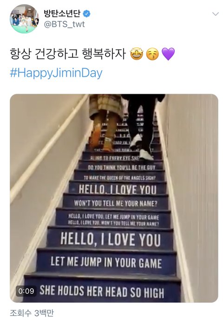Image resolution: width=223 pixels, height=331 pixels.
Task: Open the BTS profile avatar picture
Action: tap(25, 19)
